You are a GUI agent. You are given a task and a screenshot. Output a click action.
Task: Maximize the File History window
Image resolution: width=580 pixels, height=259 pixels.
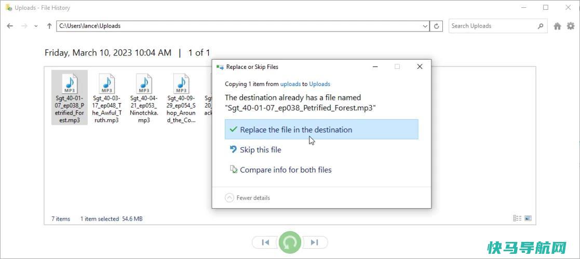tap(546, 7)
